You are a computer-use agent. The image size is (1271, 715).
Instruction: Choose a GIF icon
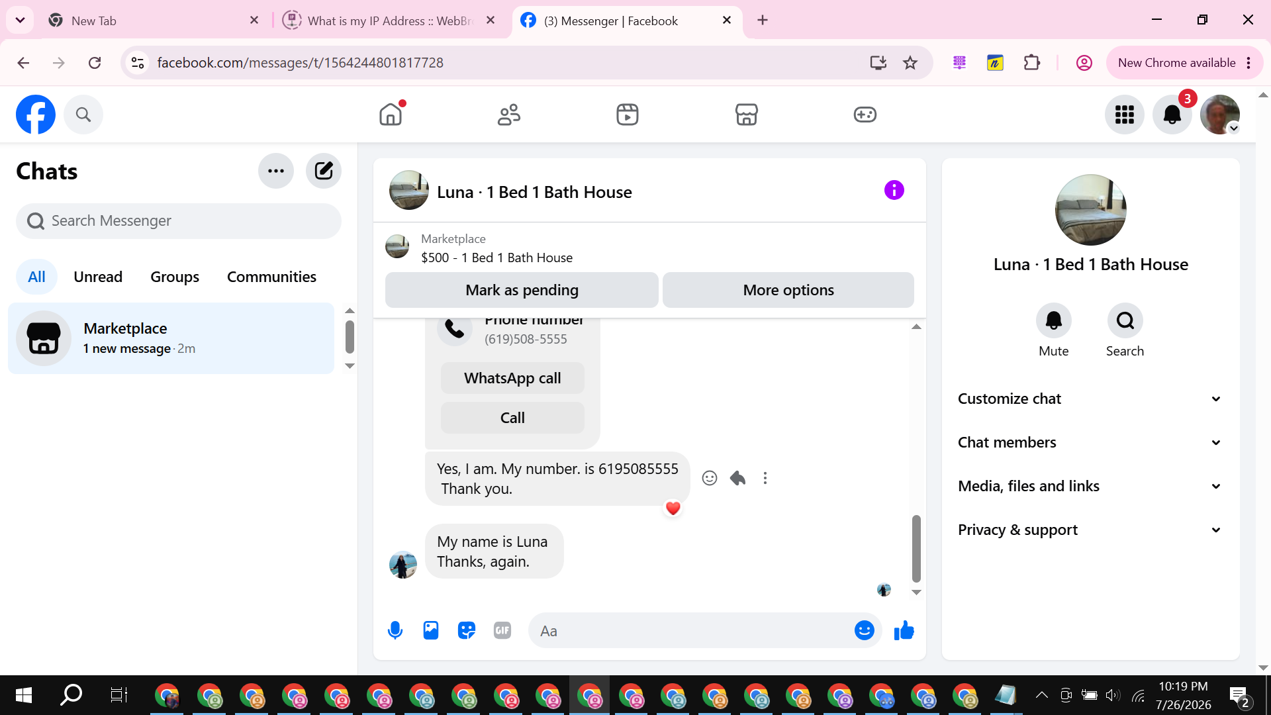(502, 630)
